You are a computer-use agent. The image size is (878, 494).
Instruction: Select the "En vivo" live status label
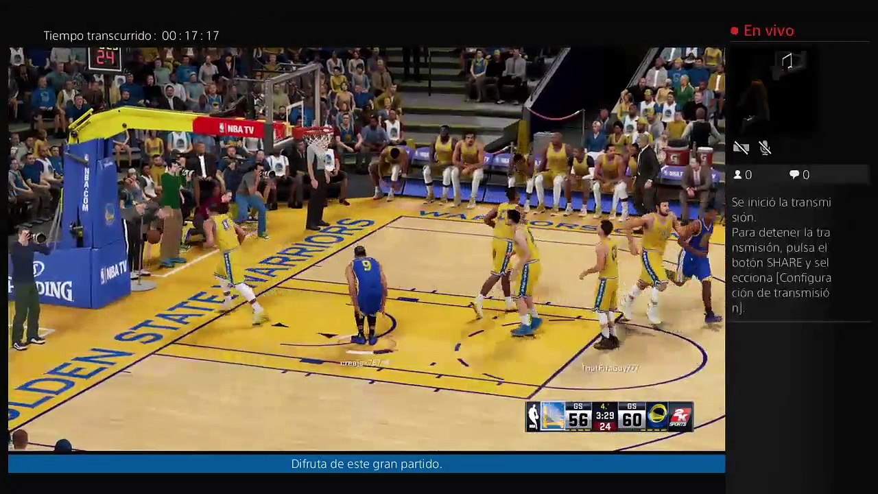coord(768,31)
